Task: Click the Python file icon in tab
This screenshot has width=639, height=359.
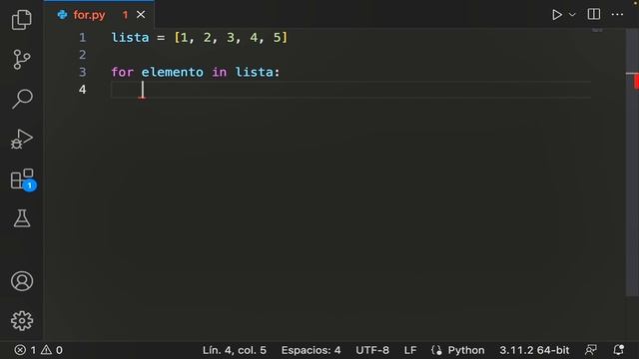Action: point(62,15)
